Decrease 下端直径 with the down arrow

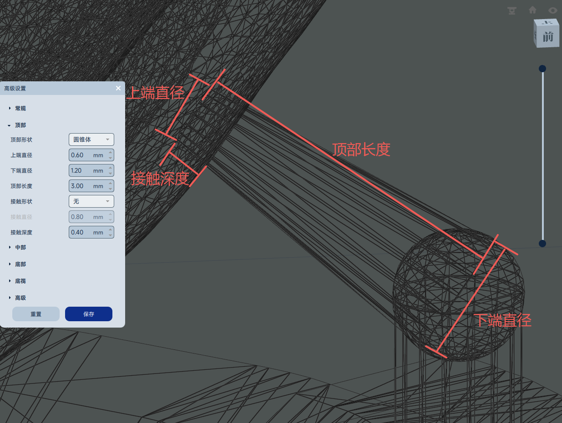110,173
